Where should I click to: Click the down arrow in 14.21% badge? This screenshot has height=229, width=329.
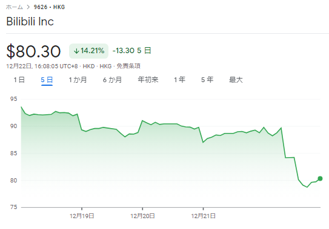(x=76, y=51)
